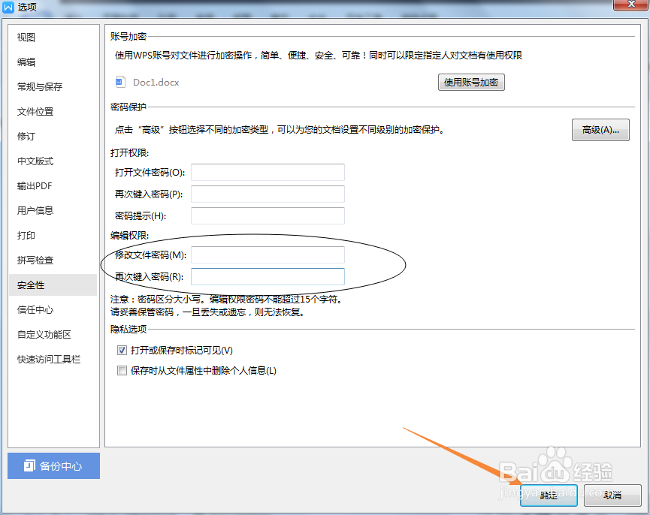Enable 保存时从文件属性中删除个人信息
Viewport: 650px width, 515px height.
pos(122,369)
